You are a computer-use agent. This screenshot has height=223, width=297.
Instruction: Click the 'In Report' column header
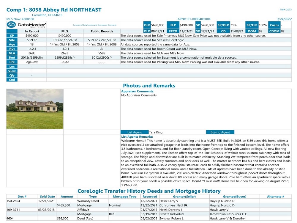[x=32, y=31]
